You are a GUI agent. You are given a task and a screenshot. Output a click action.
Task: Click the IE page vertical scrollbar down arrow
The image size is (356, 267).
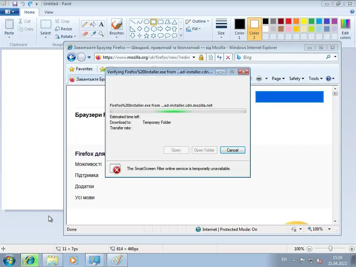pyautogui.click(x=335, y=221)
